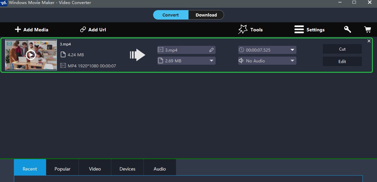
Task: Switch to the Download mode tab
Action: tap(206, 15)
